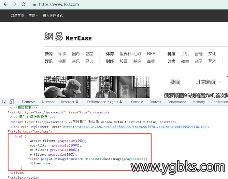Open the 电影 channel link
This screenshot has height=179, width=228.
coord(62,61)
